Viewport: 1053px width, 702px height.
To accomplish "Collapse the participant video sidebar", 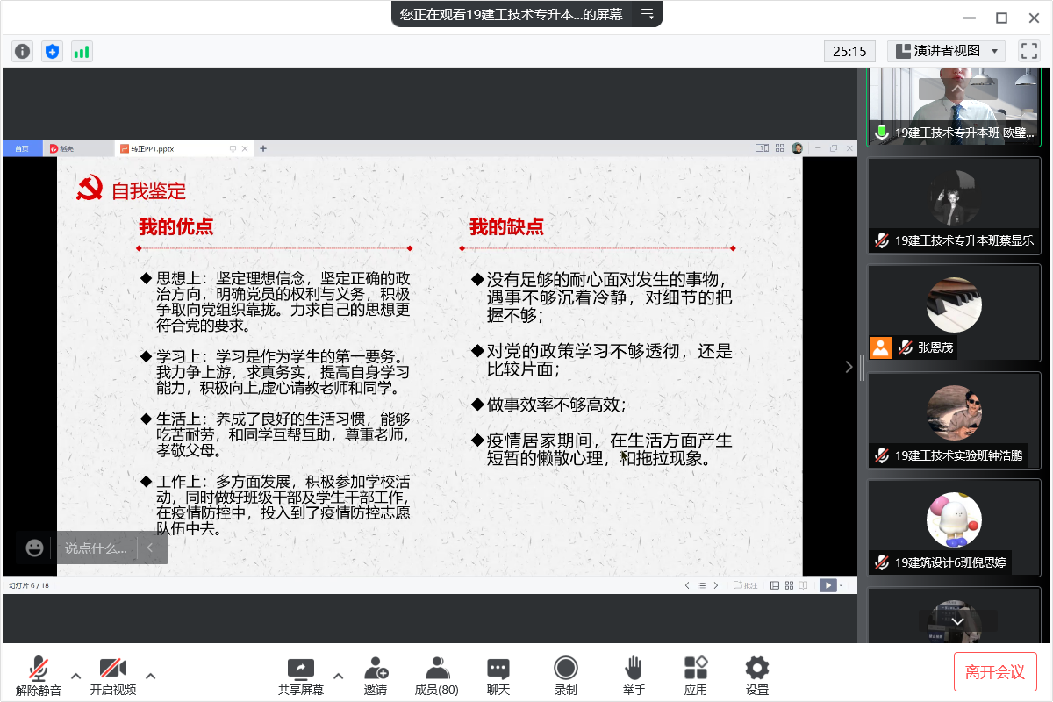I will pyautogui.click(x=849, y=367).
